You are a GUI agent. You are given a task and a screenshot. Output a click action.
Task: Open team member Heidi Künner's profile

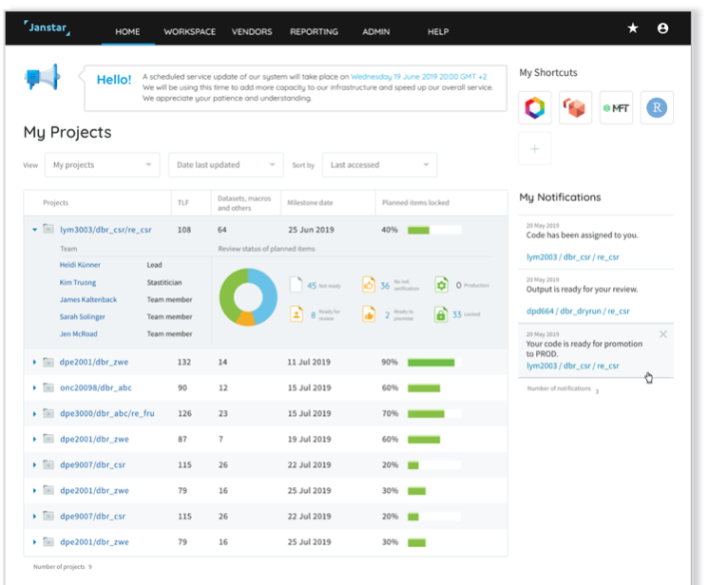(80, 265)
